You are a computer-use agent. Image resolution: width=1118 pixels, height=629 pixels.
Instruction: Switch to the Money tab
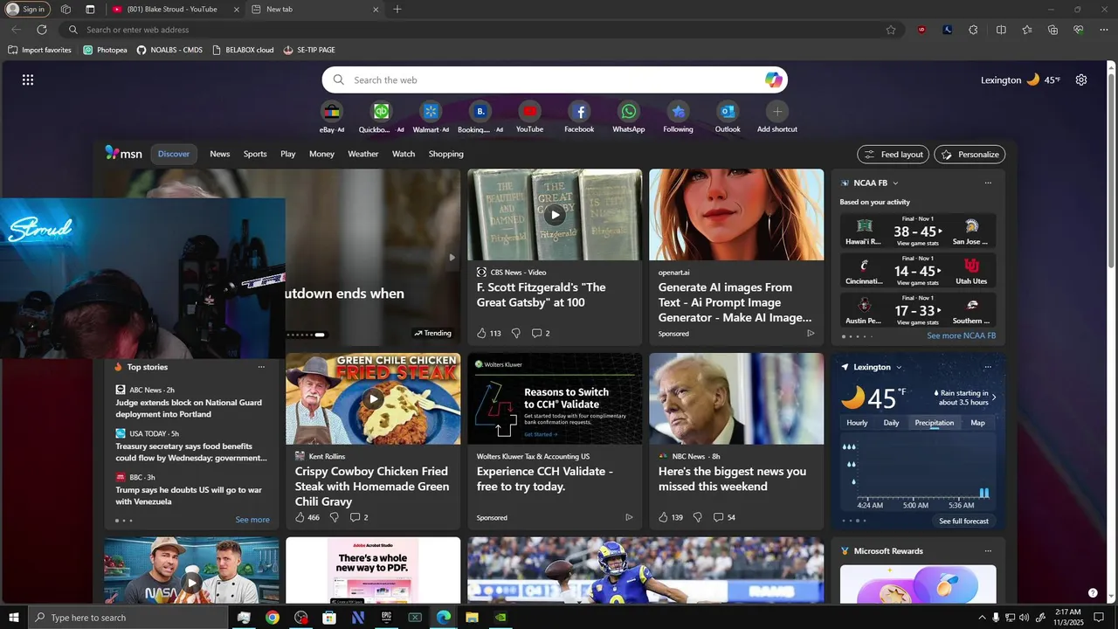(321, 154)
